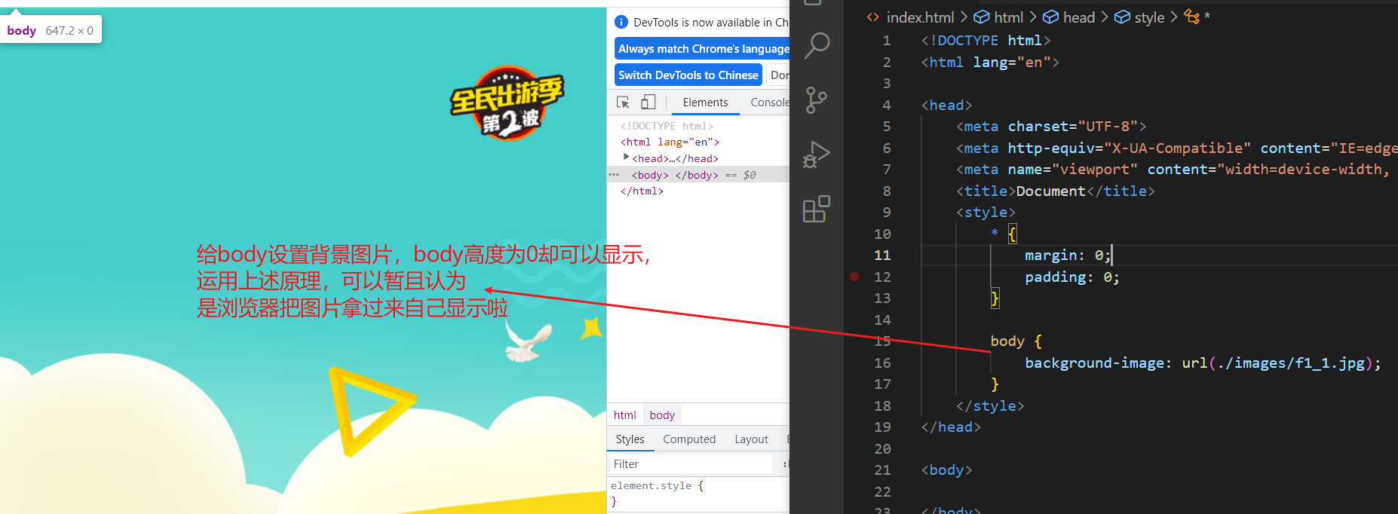Select the html lang="en" node in Elements
The image size is (1398, 514).
click(670, 142)
